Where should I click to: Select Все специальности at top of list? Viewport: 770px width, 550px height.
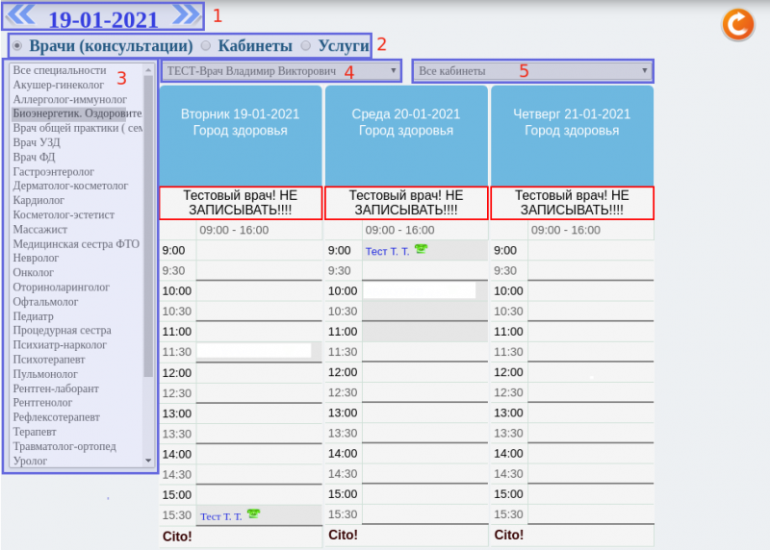[60, 70]
